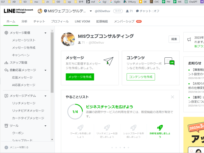Click the 1/4 circular progress indicator
The height and width of the screenshot is (153, 204).
coord(75,112)
